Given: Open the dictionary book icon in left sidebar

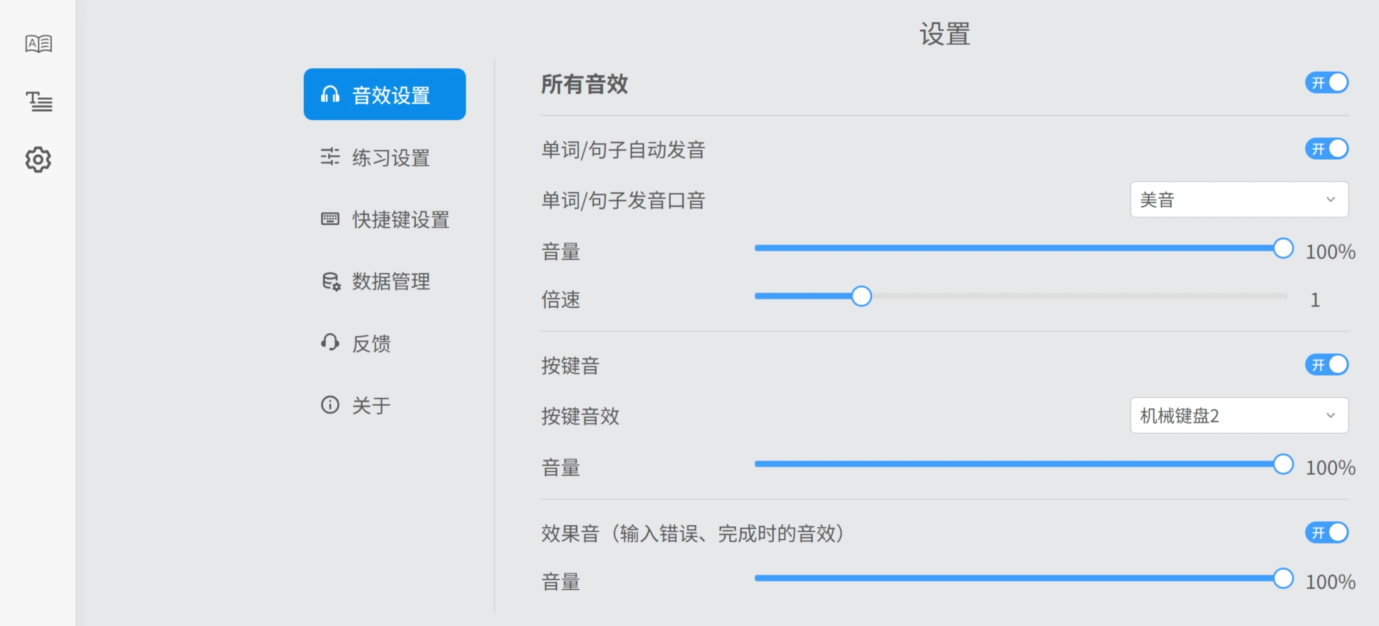Looking at the screenshot, I should click(x=38, y=44).
